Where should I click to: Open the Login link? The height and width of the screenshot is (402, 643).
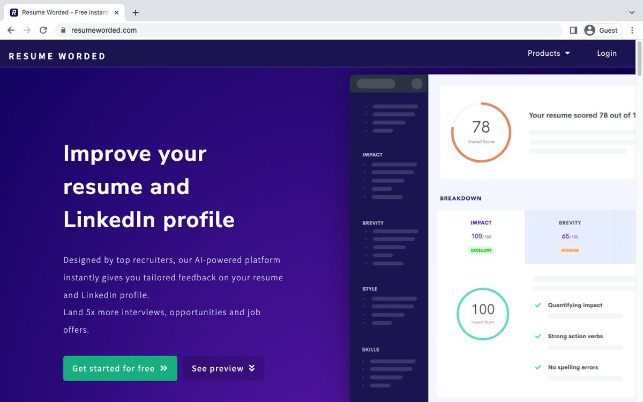click(607, 53)
